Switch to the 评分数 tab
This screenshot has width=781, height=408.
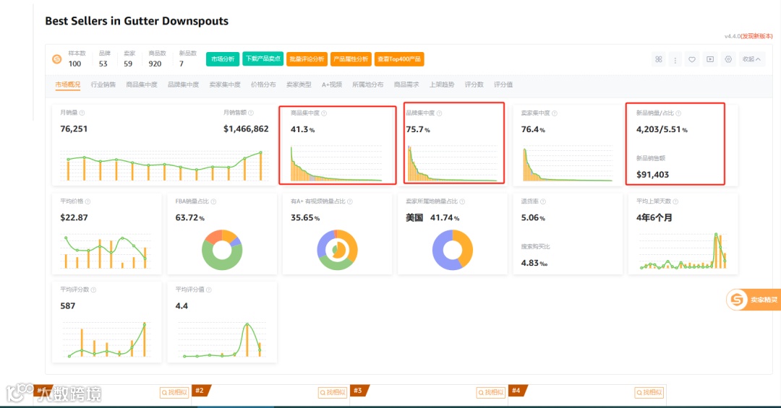point(474,84)
